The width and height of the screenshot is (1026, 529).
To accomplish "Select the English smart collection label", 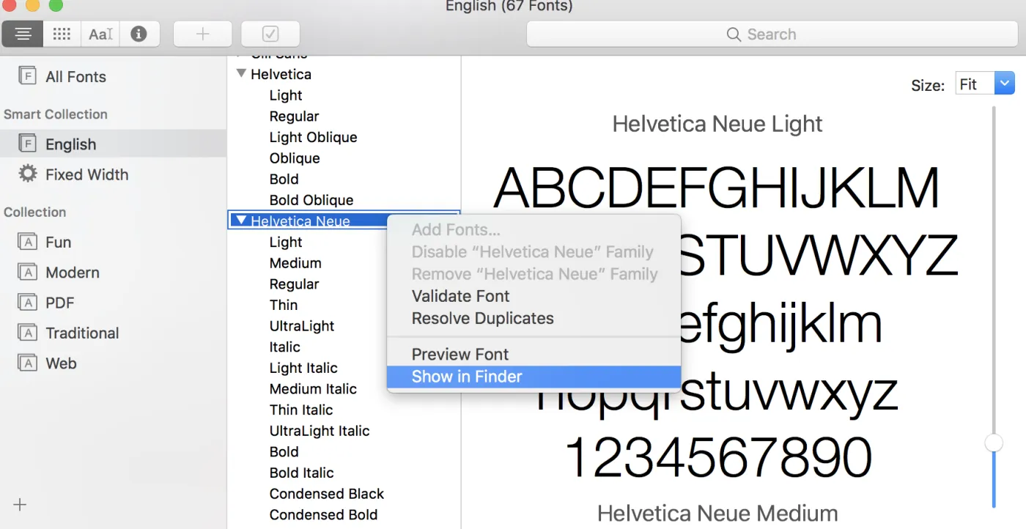I will click(70, 144).
